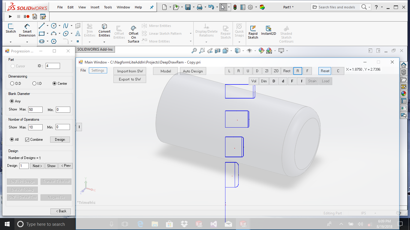This screenshot has width=410, height=230.
Task: Open the Insert menu
Action: (95, 7)
